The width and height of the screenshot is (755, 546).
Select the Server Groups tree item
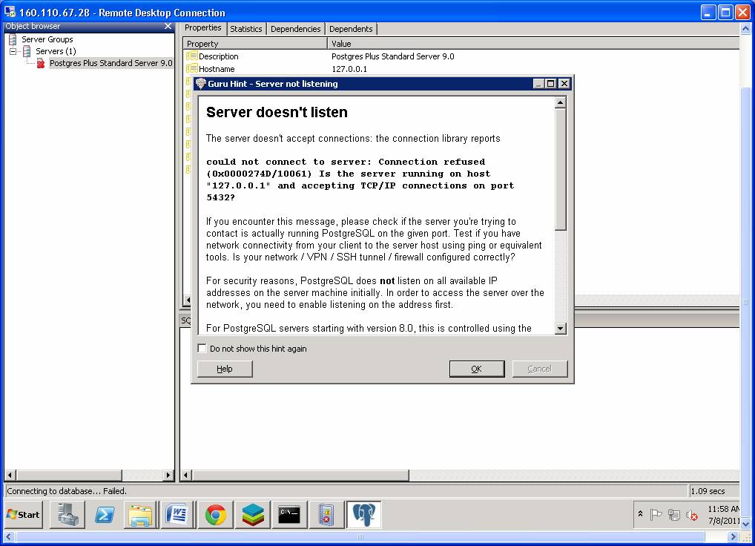[x=47, y=39]
